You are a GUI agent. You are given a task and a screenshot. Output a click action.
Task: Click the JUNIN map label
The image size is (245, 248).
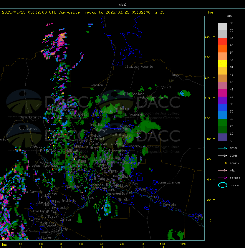tap(108, 179)
